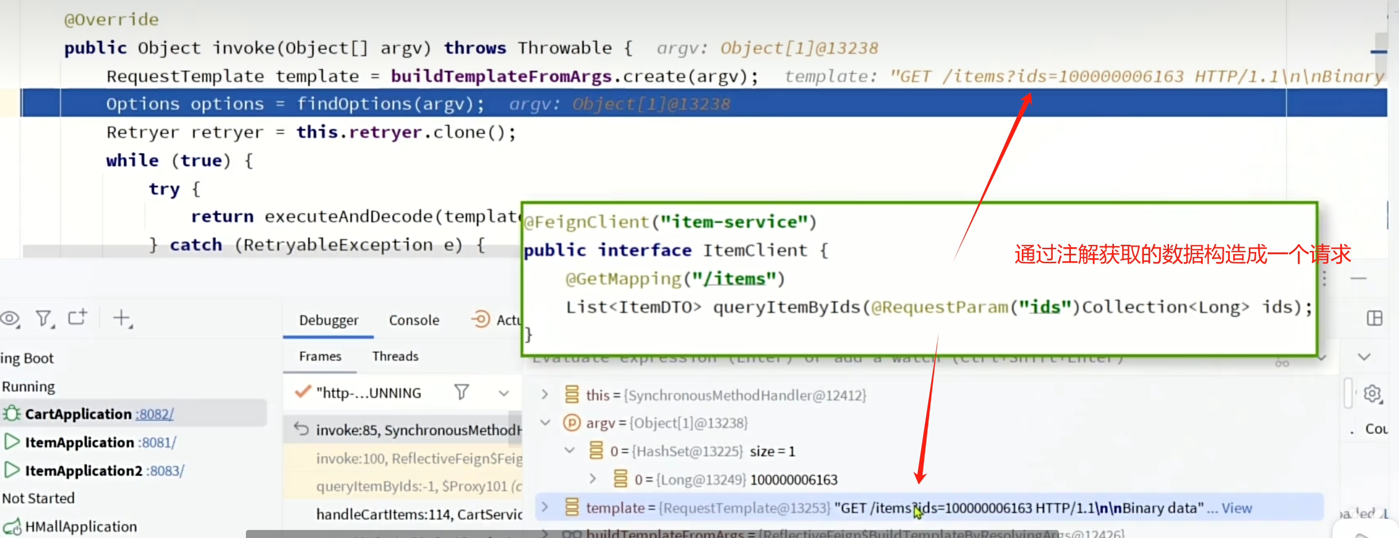Click the Actuator tab icon

[x=480, y=319]
